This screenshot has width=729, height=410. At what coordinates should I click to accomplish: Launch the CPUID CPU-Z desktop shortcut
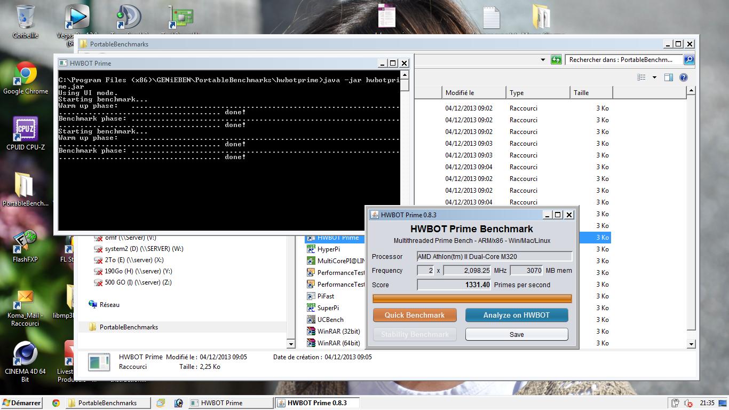tap(26, 133)
